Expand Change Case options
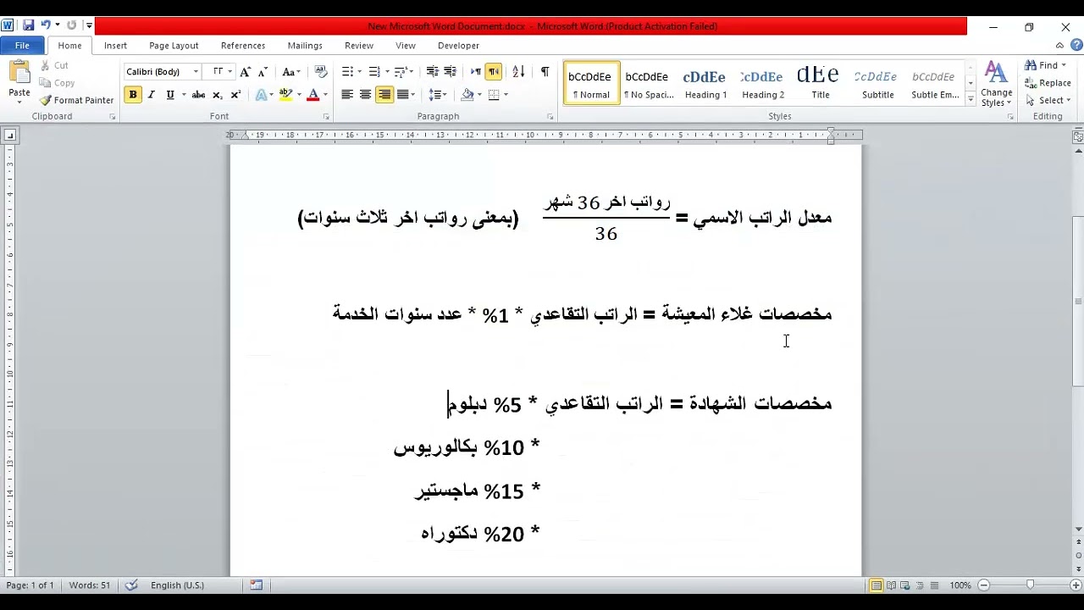Image resolution: width=1084 pixels, height=610 pixels. 291,72
